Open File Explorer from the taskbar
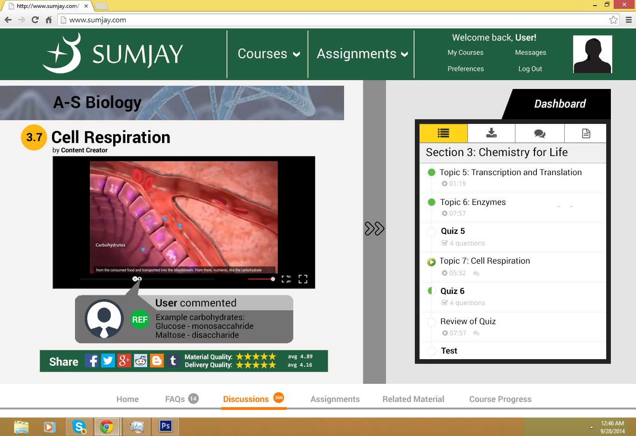Image resolution: width=636 pixels, height=436 pixels. click(21, 427)
